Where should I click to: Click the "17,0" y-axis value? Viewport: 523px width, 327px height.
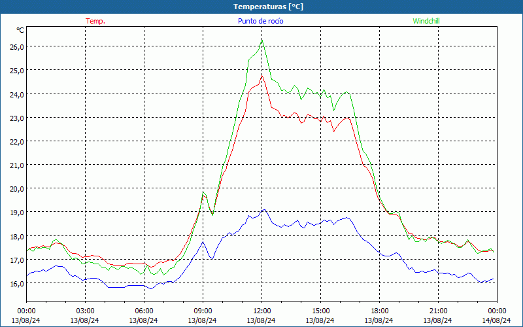click(17, 260)
